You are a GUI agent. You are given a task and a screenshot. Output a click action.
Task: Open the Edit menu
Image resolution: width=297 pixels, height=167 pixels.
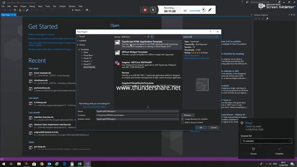(9, 6)
